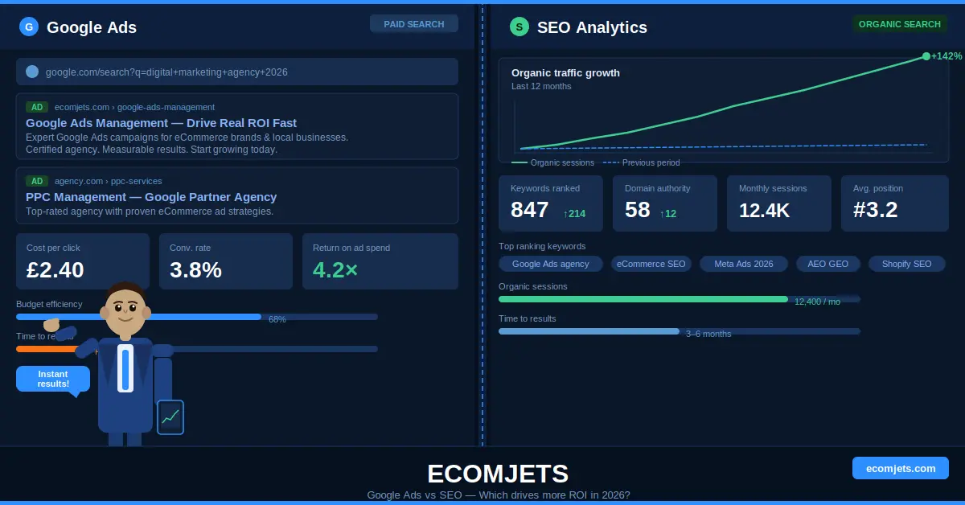Click the Budget efficiency progress bar
Screen dimensions: 965x505
(197, 317)
